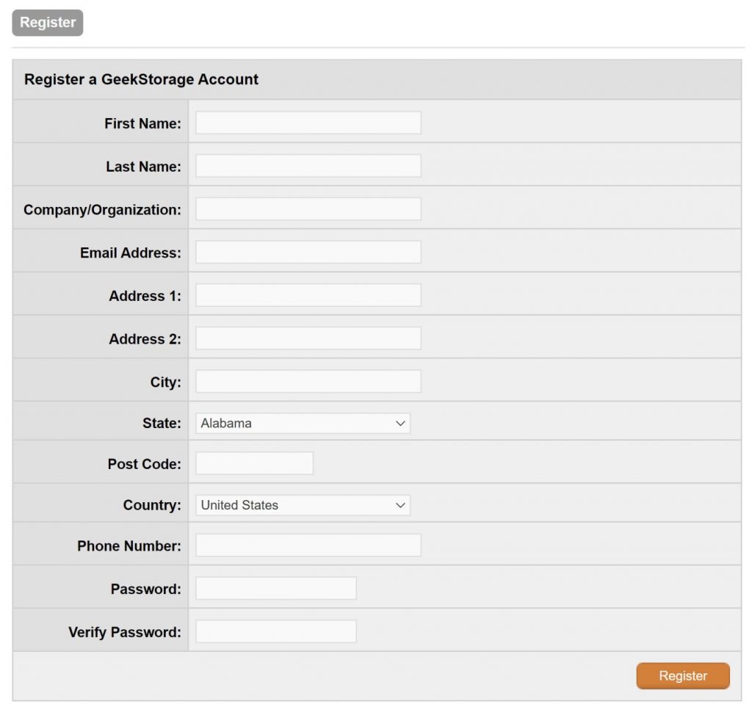Focus the Address 1 input box
This screenshot has width=752, height=707.
pos(308,295)
